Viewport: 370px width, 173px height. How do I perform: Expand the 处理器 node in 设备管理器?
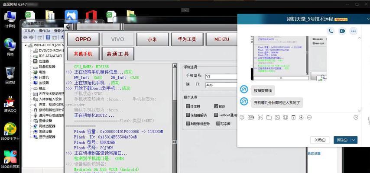coord(31,61)
